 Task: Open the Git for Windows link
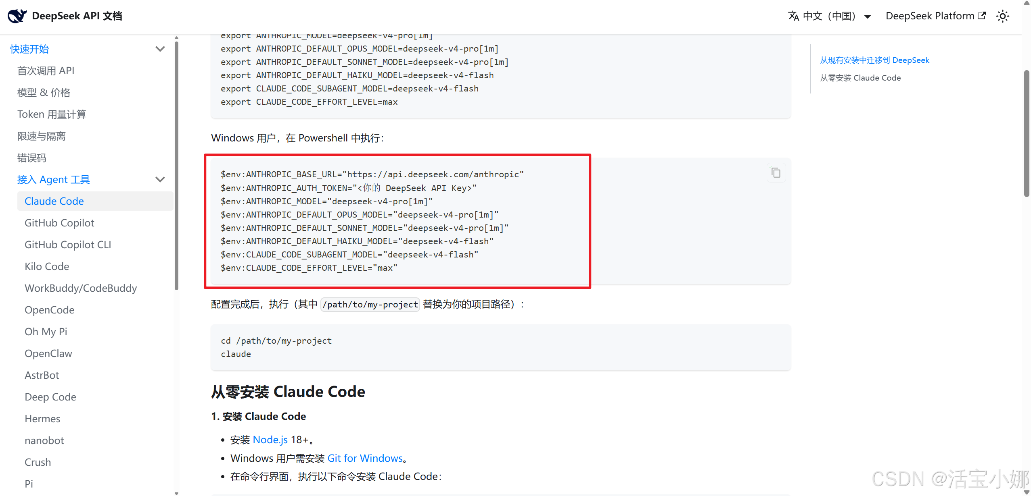coord(365,458)
